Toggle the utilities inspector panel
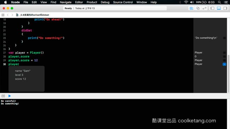This screenshot has width=230, height=129. click(x=225, y=8)
